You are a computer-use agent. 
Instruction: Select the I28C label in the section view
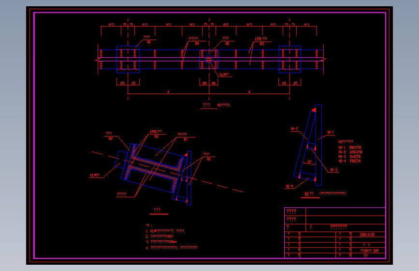[156, 132]
